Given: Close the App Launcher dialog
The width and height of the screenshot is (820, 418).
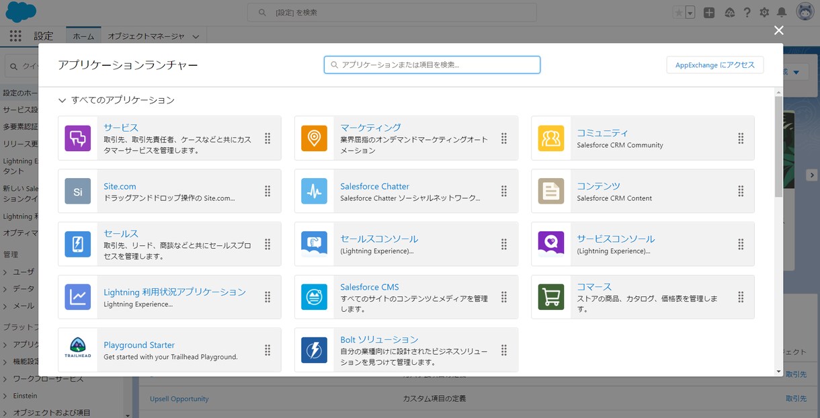Looking at the screenshot, I should coord(778,30).
